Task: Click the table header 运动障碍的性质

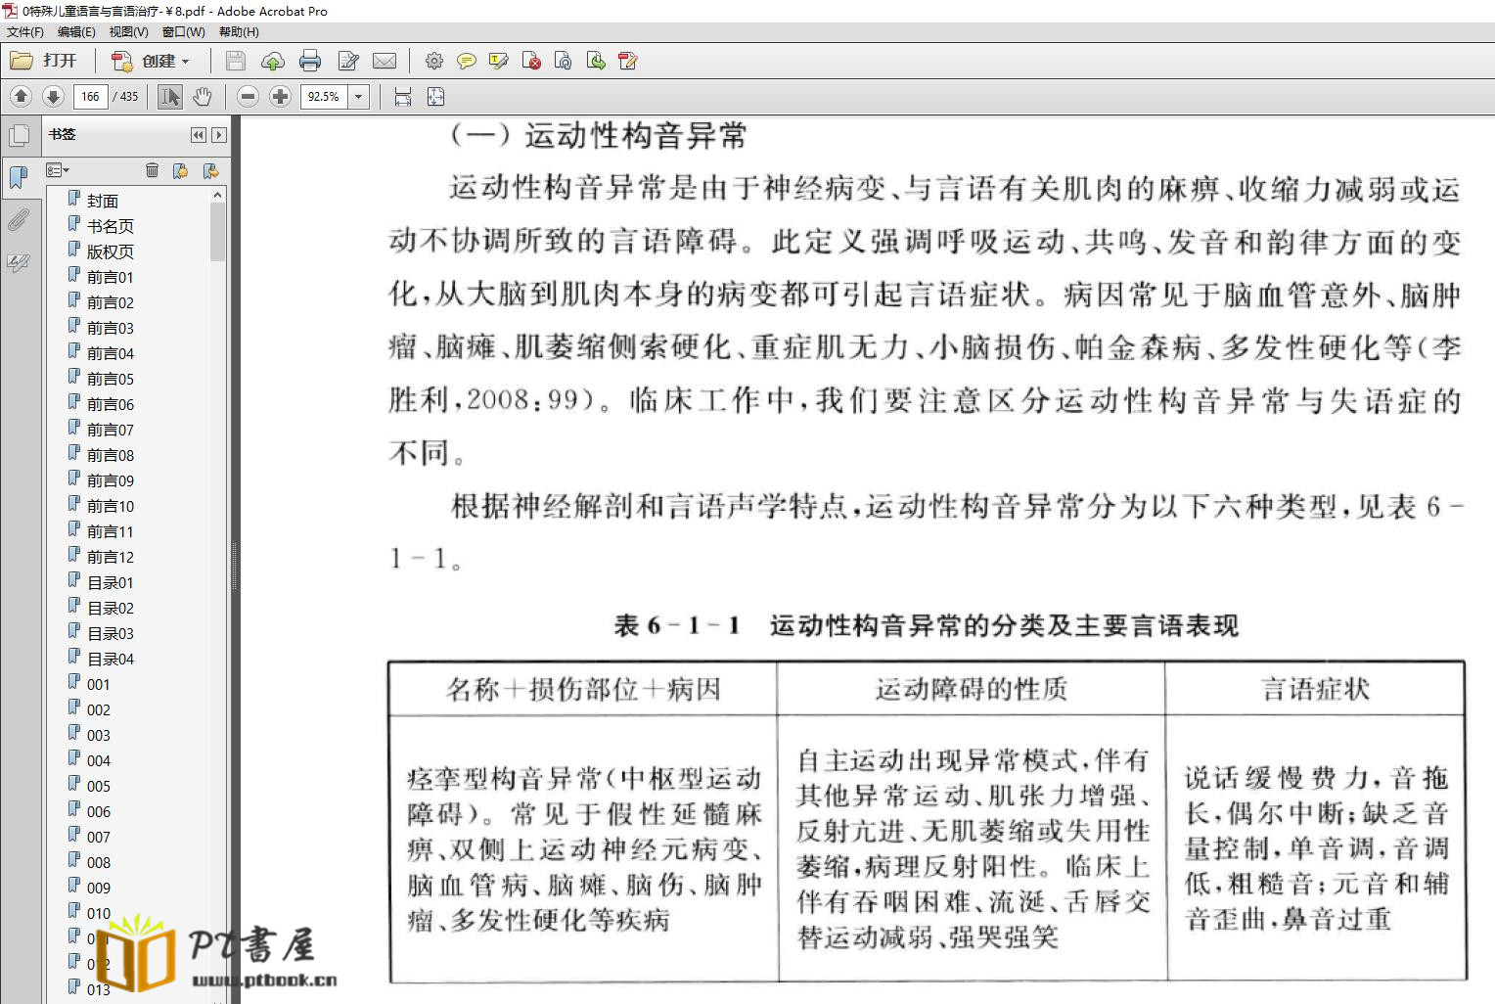Action: 972,689
